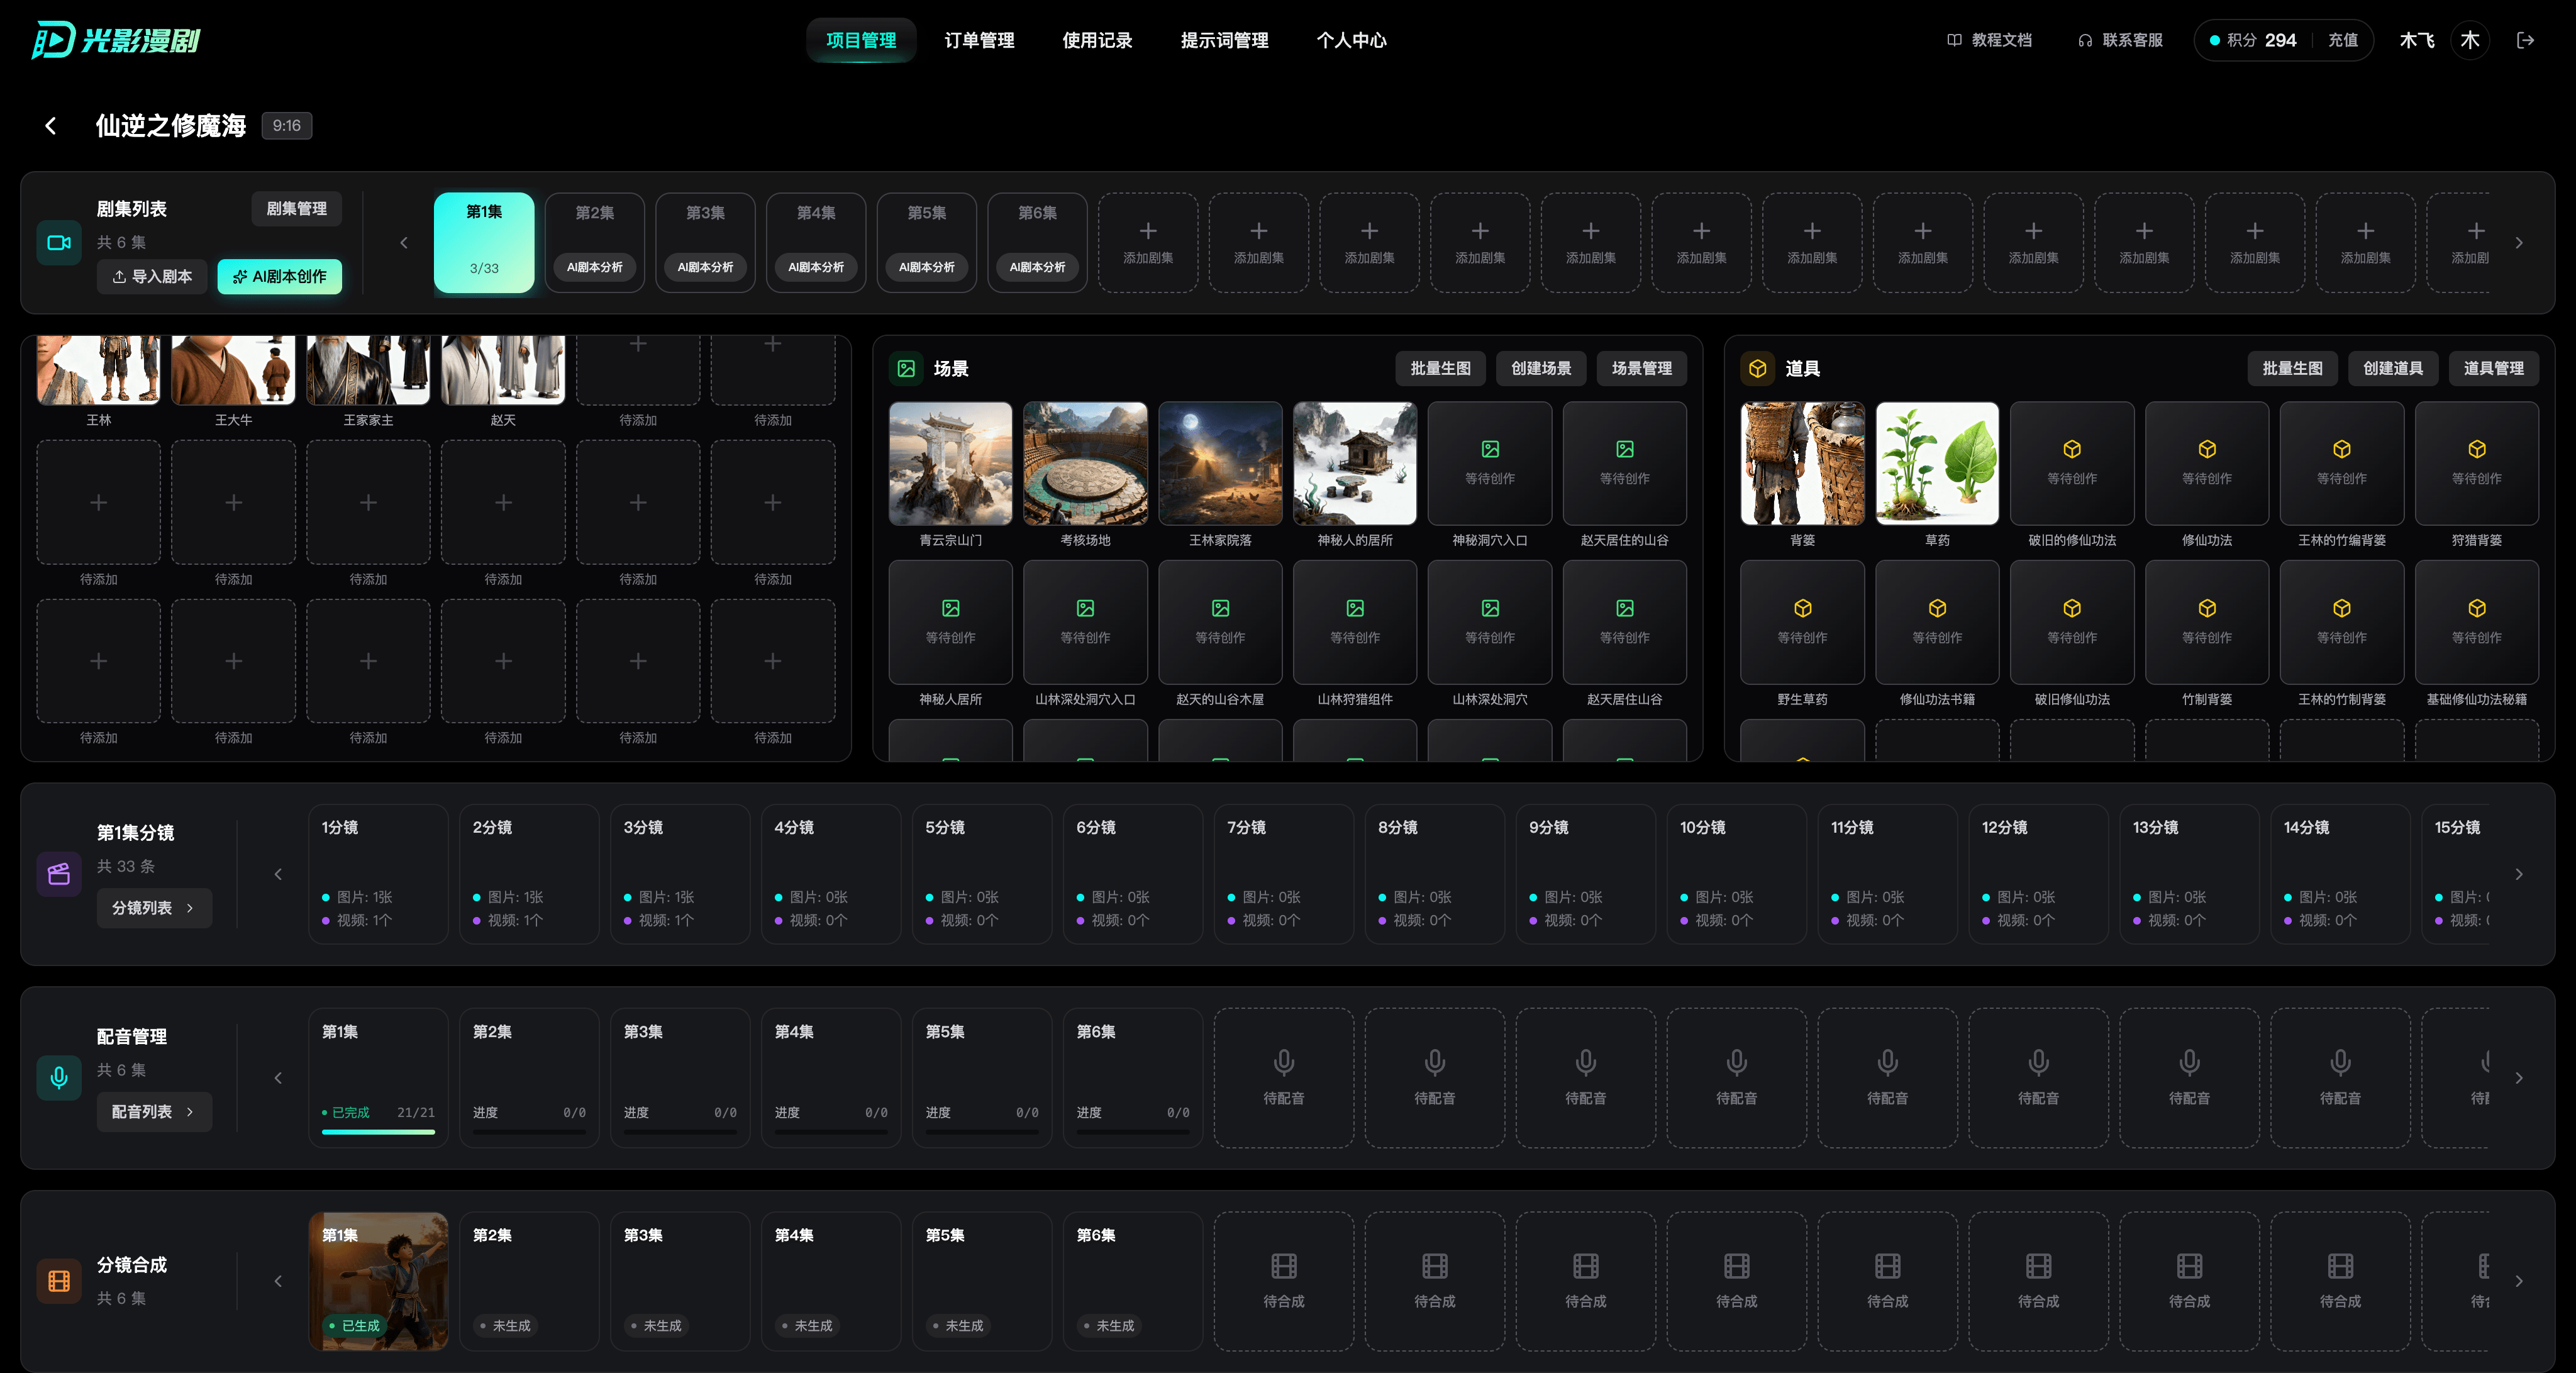Click the 场景 panel image icon
This screenshot has width=2576, height=1373.
point(906,369)
